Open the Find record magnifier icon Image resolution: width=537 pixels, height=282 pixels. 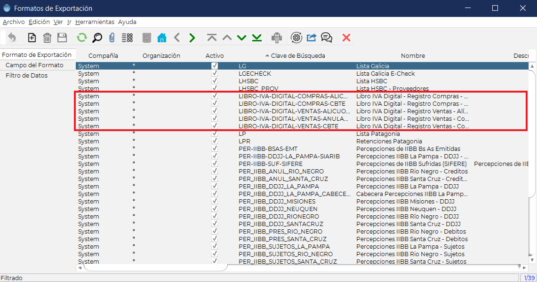(97, 38)
